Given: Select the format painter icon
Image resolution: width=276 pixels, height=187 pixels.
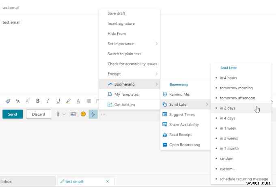Looking at the screenshot, I should (x=8, y=101).
